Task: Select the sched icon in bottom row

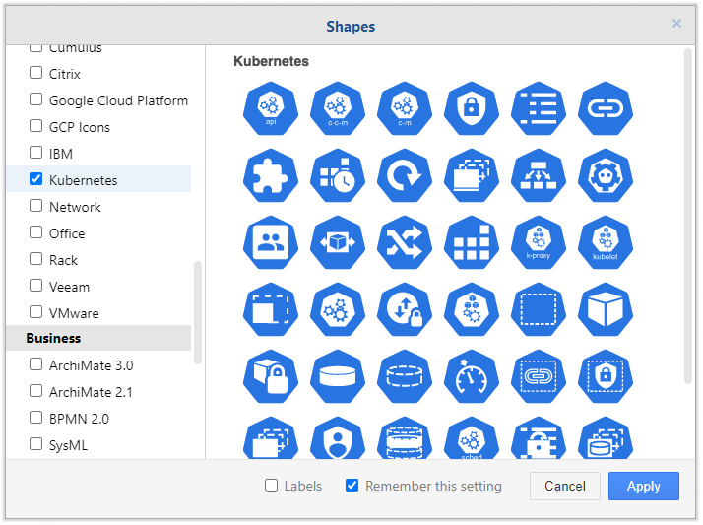Action: coord(472,437)
